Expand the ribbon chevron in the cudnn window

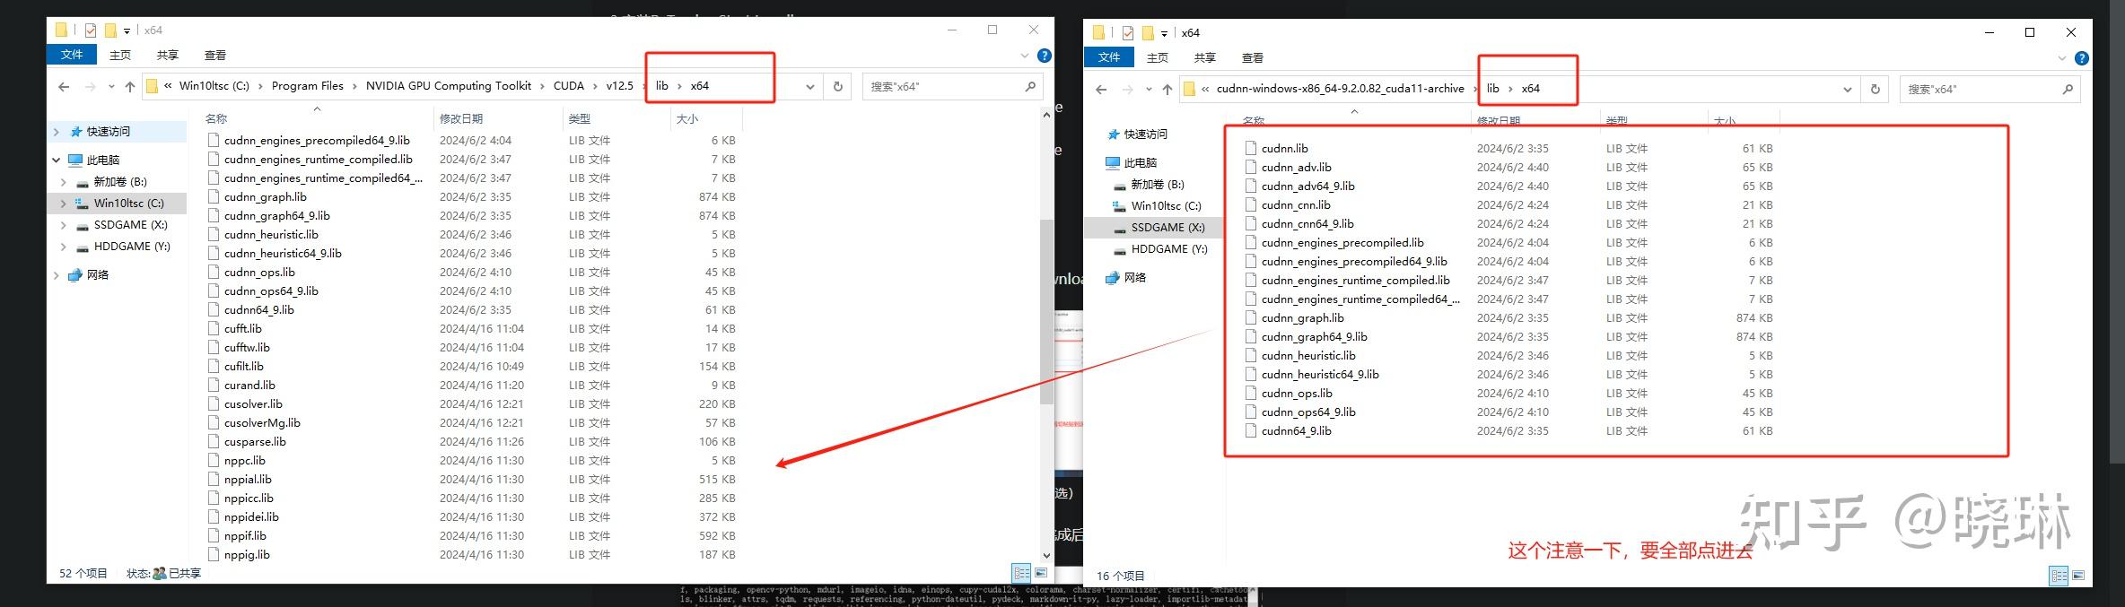click(2062, 58)
